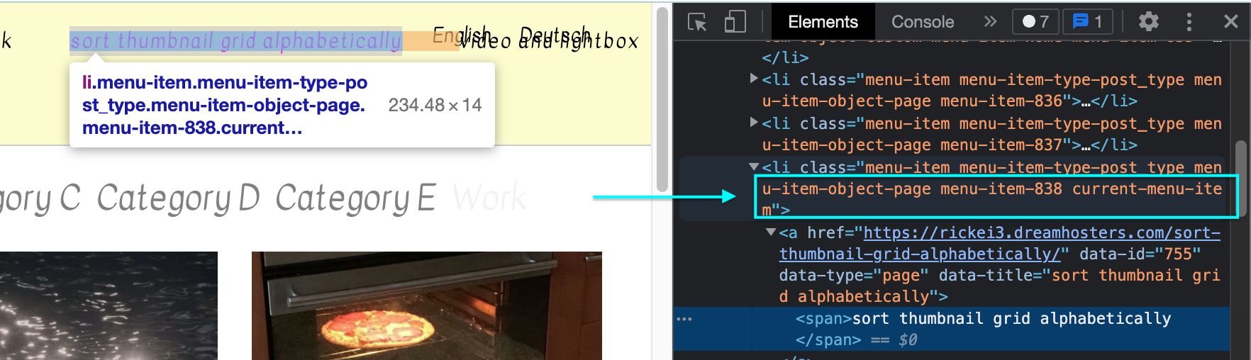Image resolution: width=1251 pixels, height=360 pixels.
Task: Click the issues counter badge showing 7
Action: click(x=1035, y=22)
